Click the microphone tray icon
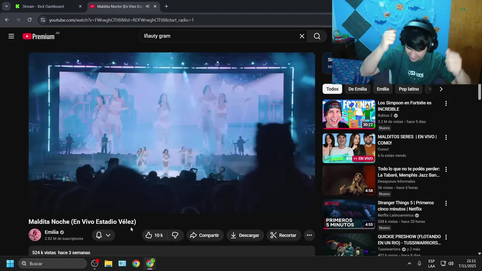Image resolution: width=482 pixels, height=271 pixels. point(419,263)
